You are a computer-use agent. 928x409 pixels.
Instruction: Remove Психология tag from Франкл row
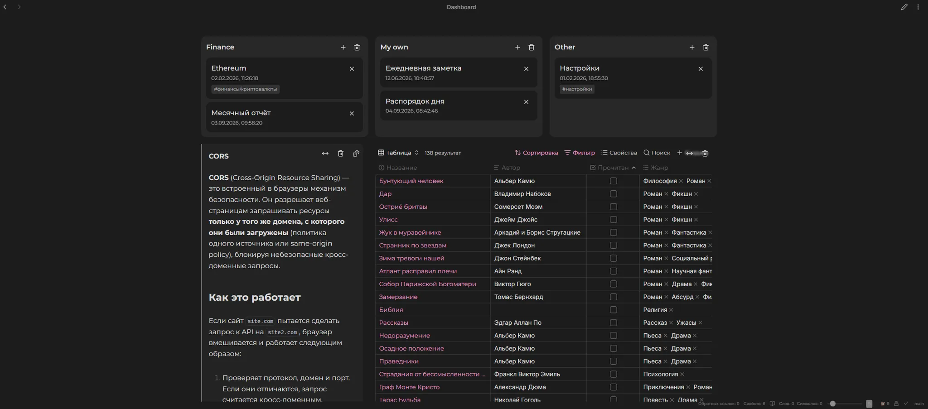pyautogui.click(x=682, y=375)
